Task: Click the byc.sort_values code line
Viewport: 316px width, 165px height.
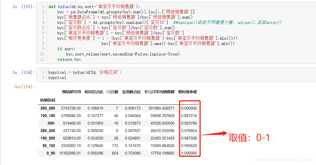Action: click(x=123, y=54)
